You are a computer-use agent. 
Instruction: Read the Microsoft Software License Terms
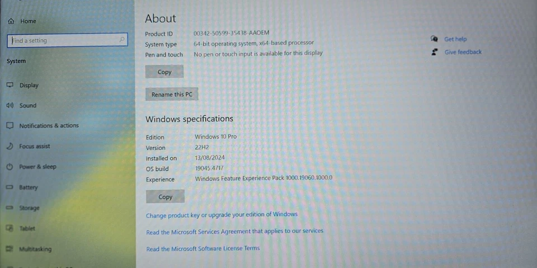pyautogui.click(x=202, y=248)
